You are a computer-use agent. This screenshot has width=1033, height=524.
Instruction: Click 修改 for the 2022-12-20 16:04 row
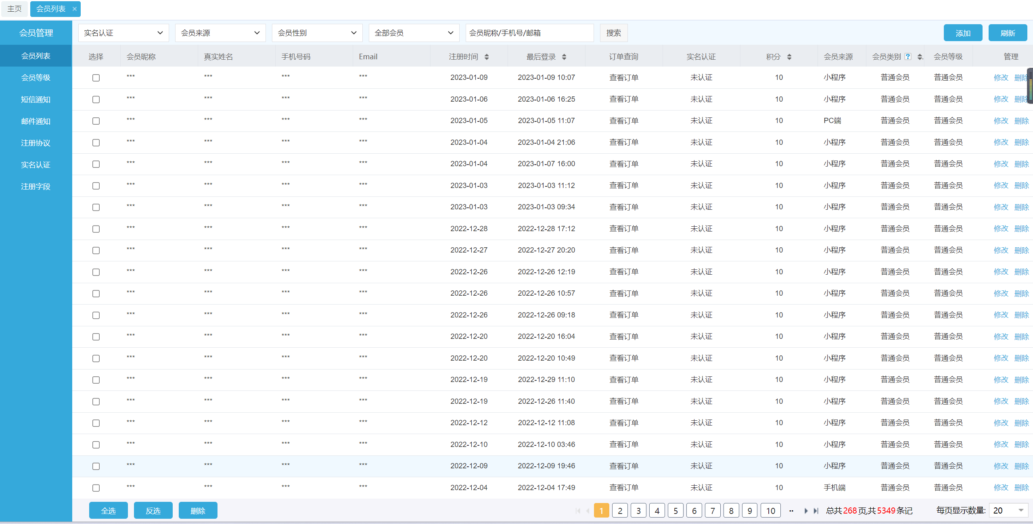[x=1001, y=336]
